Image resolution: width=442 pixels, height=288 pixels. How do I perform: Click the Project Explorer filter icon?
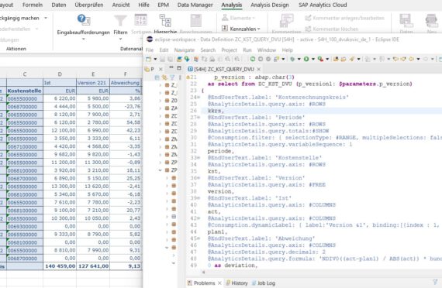pyautogui.click(x=172, y=77)
